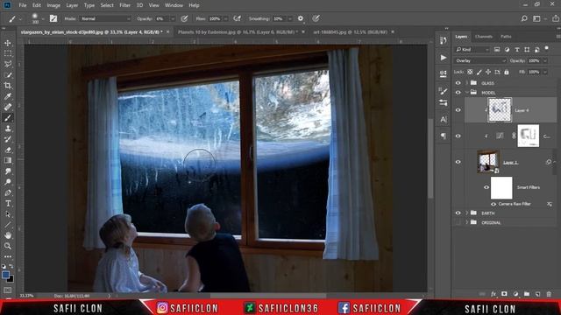Hide the MODEL group
Screen dimensions: 561x315
point(458,93)
